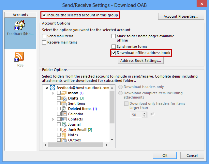Enable Send mail items
This screenshot has width=209, height=164.
tap(44, 36)
